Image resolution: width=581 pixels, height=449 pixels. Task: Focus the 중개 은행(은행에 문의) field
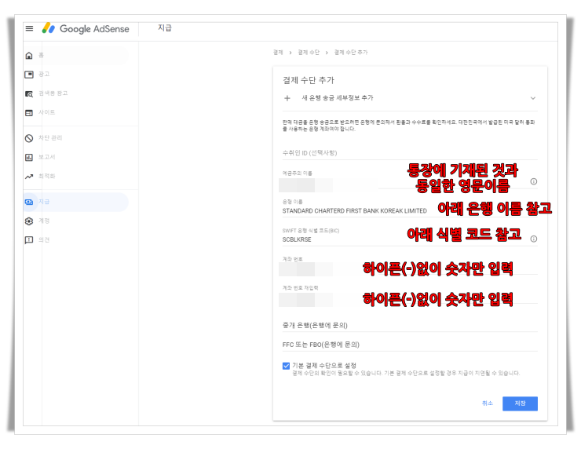coord(410,325)
